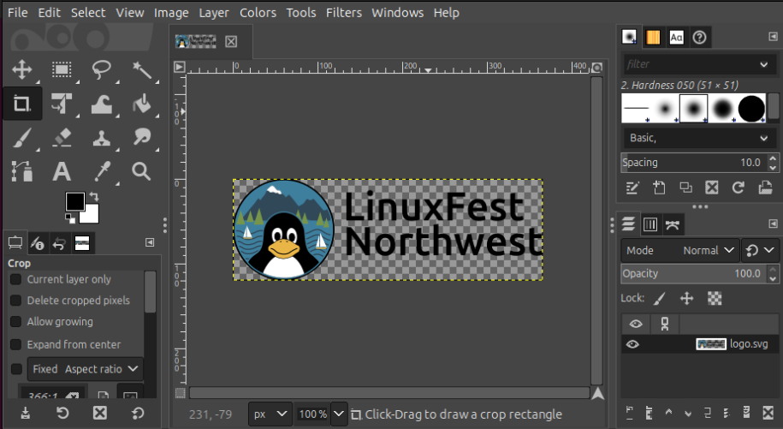
Task: Open the File menu
Action: [18, 13]
